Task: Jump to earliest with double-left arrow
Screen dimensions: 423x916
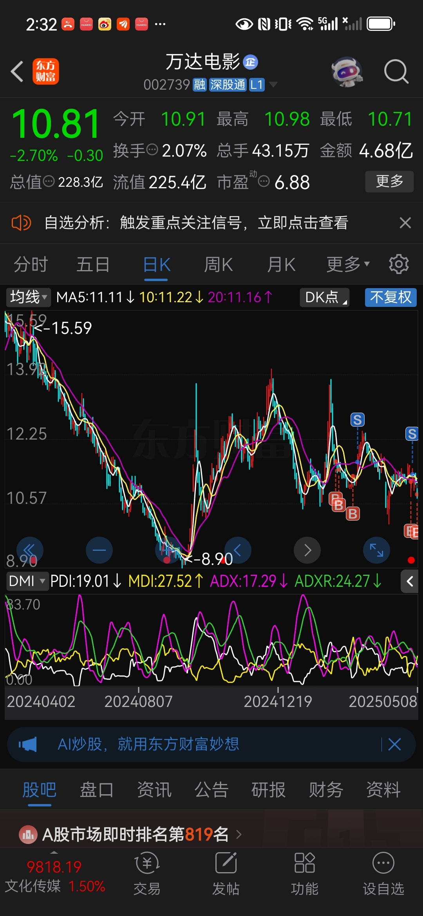Action: [x=30, y=550]
